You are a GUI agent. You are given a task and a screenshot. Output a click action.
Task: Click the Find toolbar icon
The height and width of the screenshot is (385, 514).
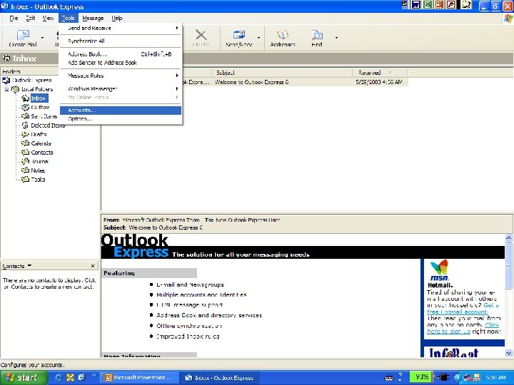pos(317,38)
